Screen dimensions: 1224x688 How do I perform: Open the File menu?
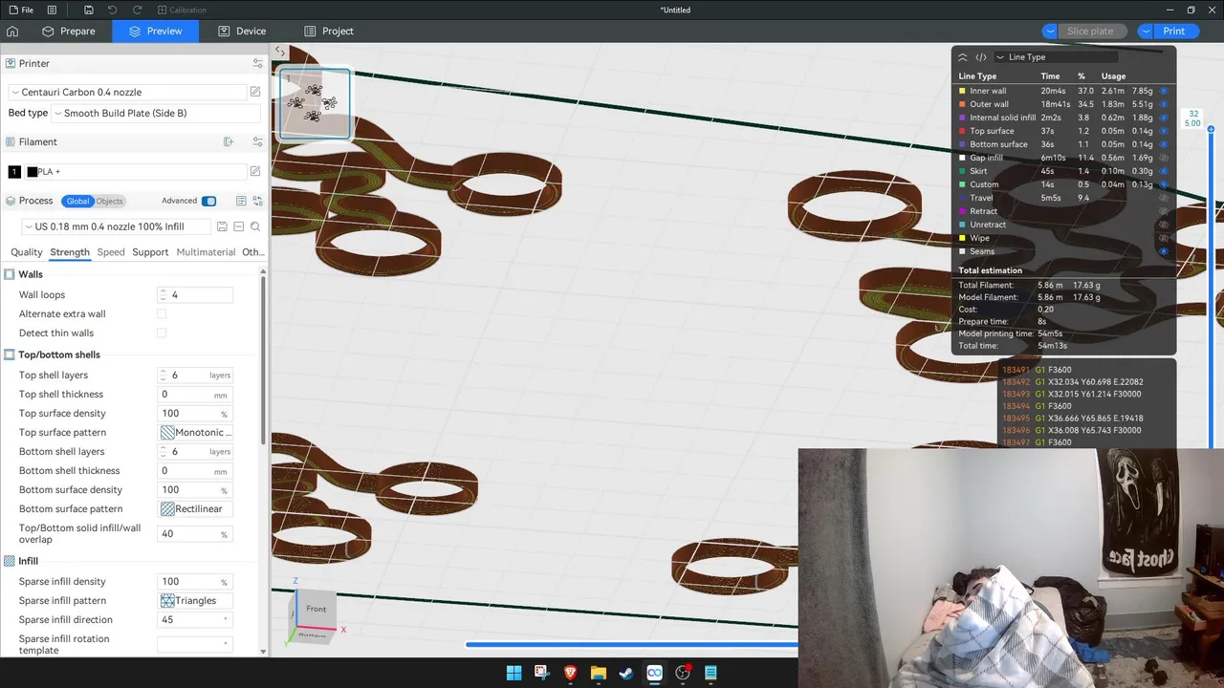tap(20, 10)
